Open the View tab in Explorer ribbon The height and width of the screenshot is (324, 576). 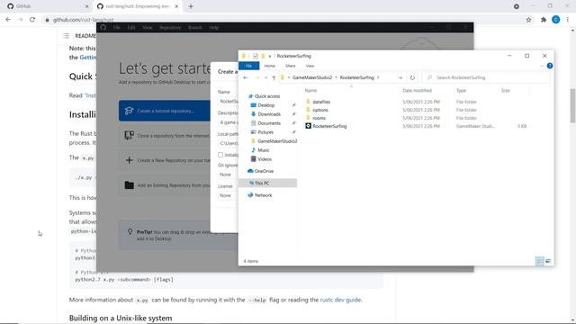tap(310, 66)
